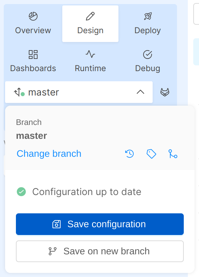Image resolution: width=199 pixels, height=277 pixels.
Task: Collapse the branch panel with the chevron
Action: [x=140, y=92]
